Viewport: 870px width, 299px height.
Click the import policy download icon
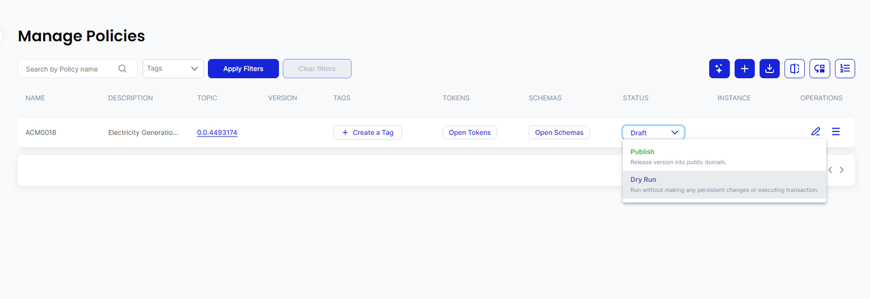pos(769,69)
